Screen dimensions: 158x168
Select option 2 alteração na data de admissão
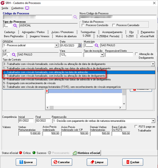point(79,72)
